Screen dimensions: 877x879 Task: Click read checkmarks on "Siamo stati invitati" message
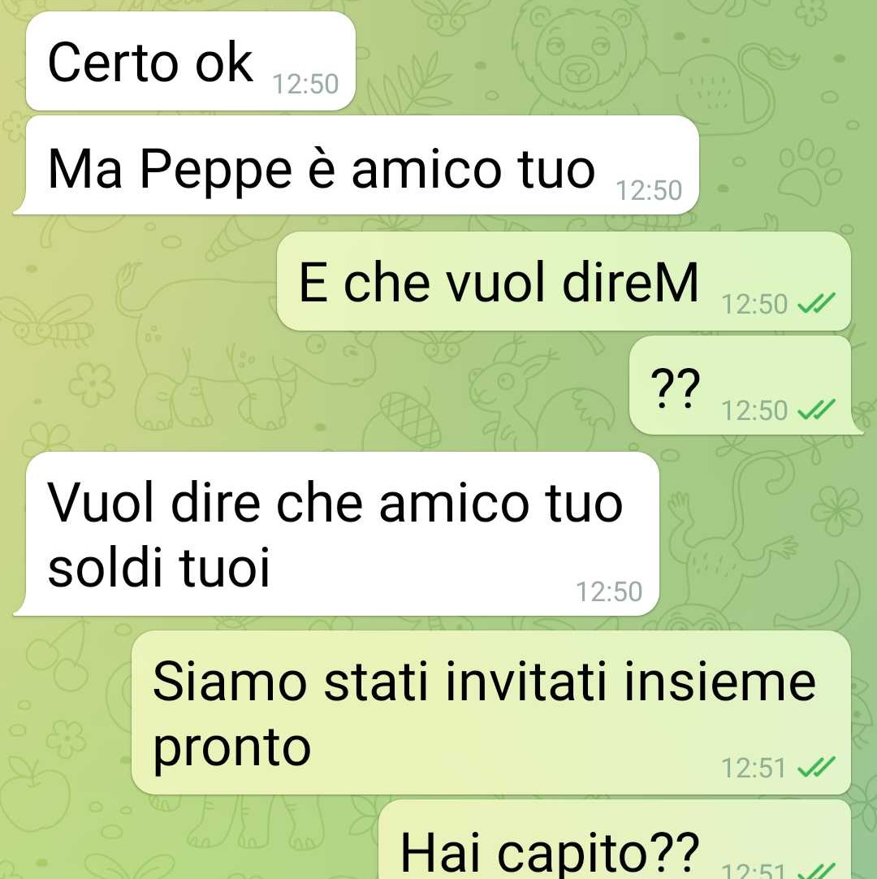(816, 767)
